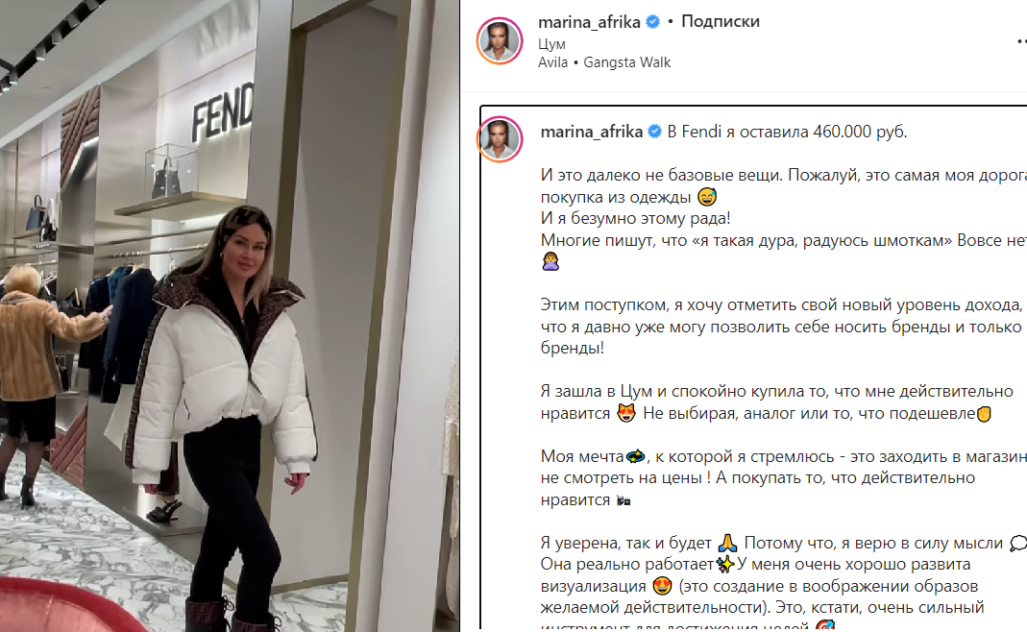Open marina_afrika profile avatar in header

pyautogui.click(x=500, y=41)
